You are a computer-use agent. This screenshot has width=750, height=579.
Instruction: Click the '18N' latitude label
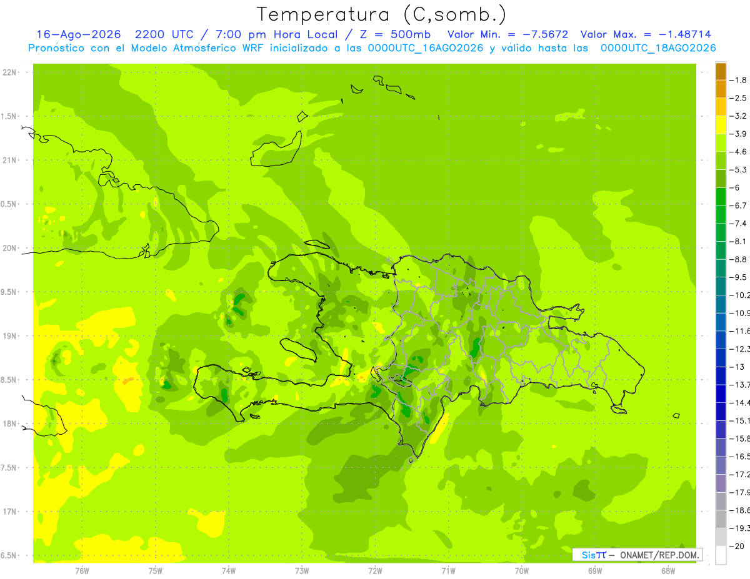10,423
